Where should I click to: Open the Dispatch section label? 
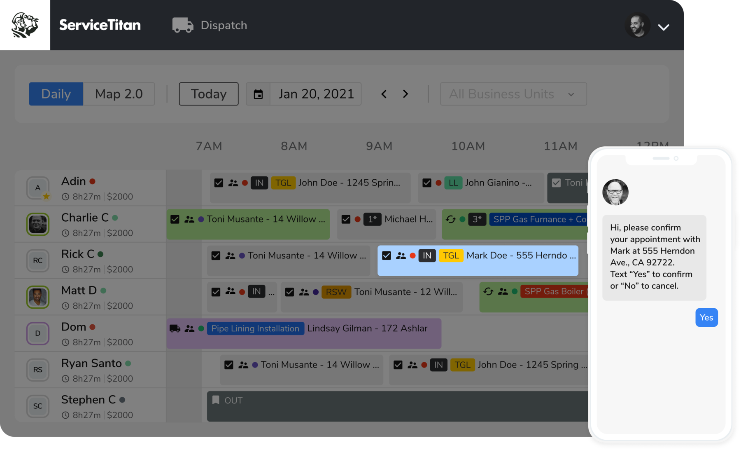(x=224, y=25)
